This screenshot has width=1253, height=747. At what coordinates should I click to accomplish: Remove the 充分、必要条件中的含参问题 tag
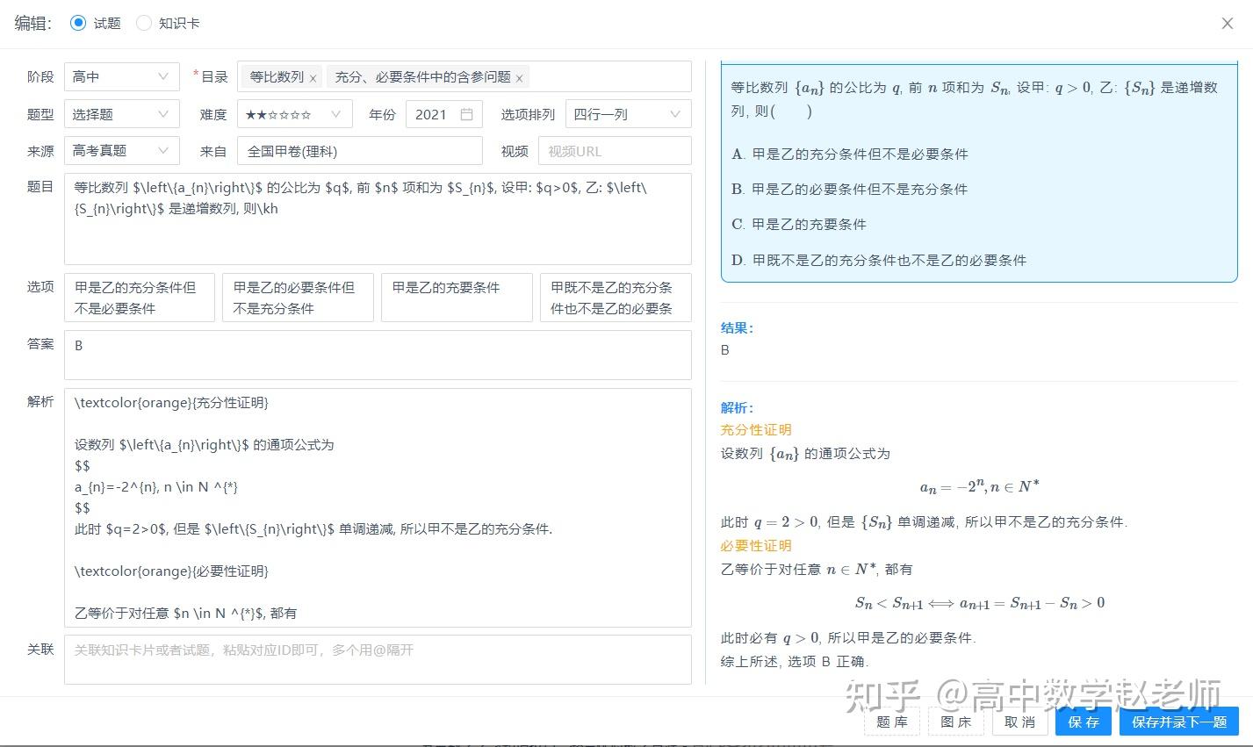point(519,77)
